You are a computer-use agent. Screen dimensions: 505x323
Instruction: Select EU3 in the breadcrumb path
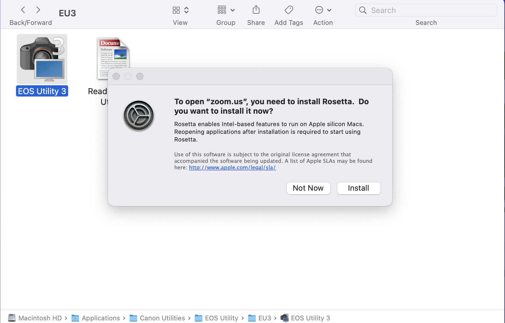(265, 318)
